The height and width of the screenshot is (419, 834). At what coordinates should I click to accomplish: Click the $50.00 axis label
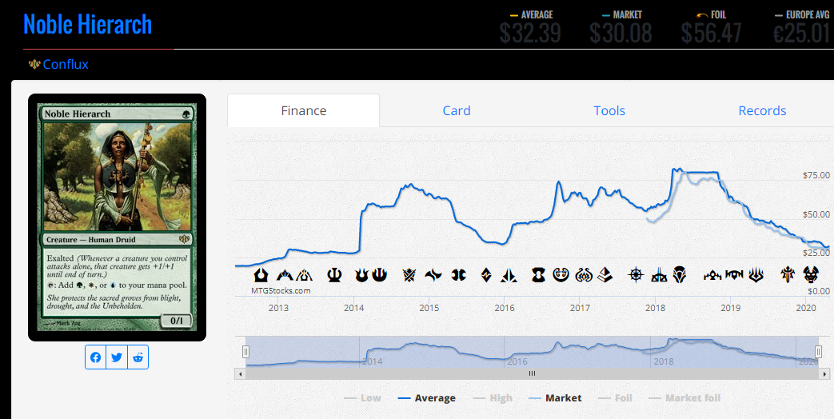(816, 215)
